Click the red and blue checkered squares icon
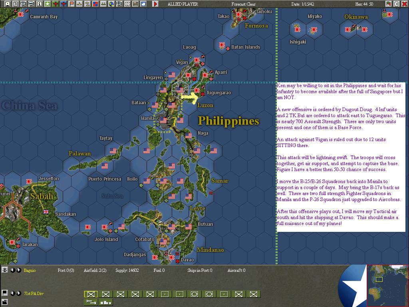Screen dimensions: 409x307 (95, 4)
